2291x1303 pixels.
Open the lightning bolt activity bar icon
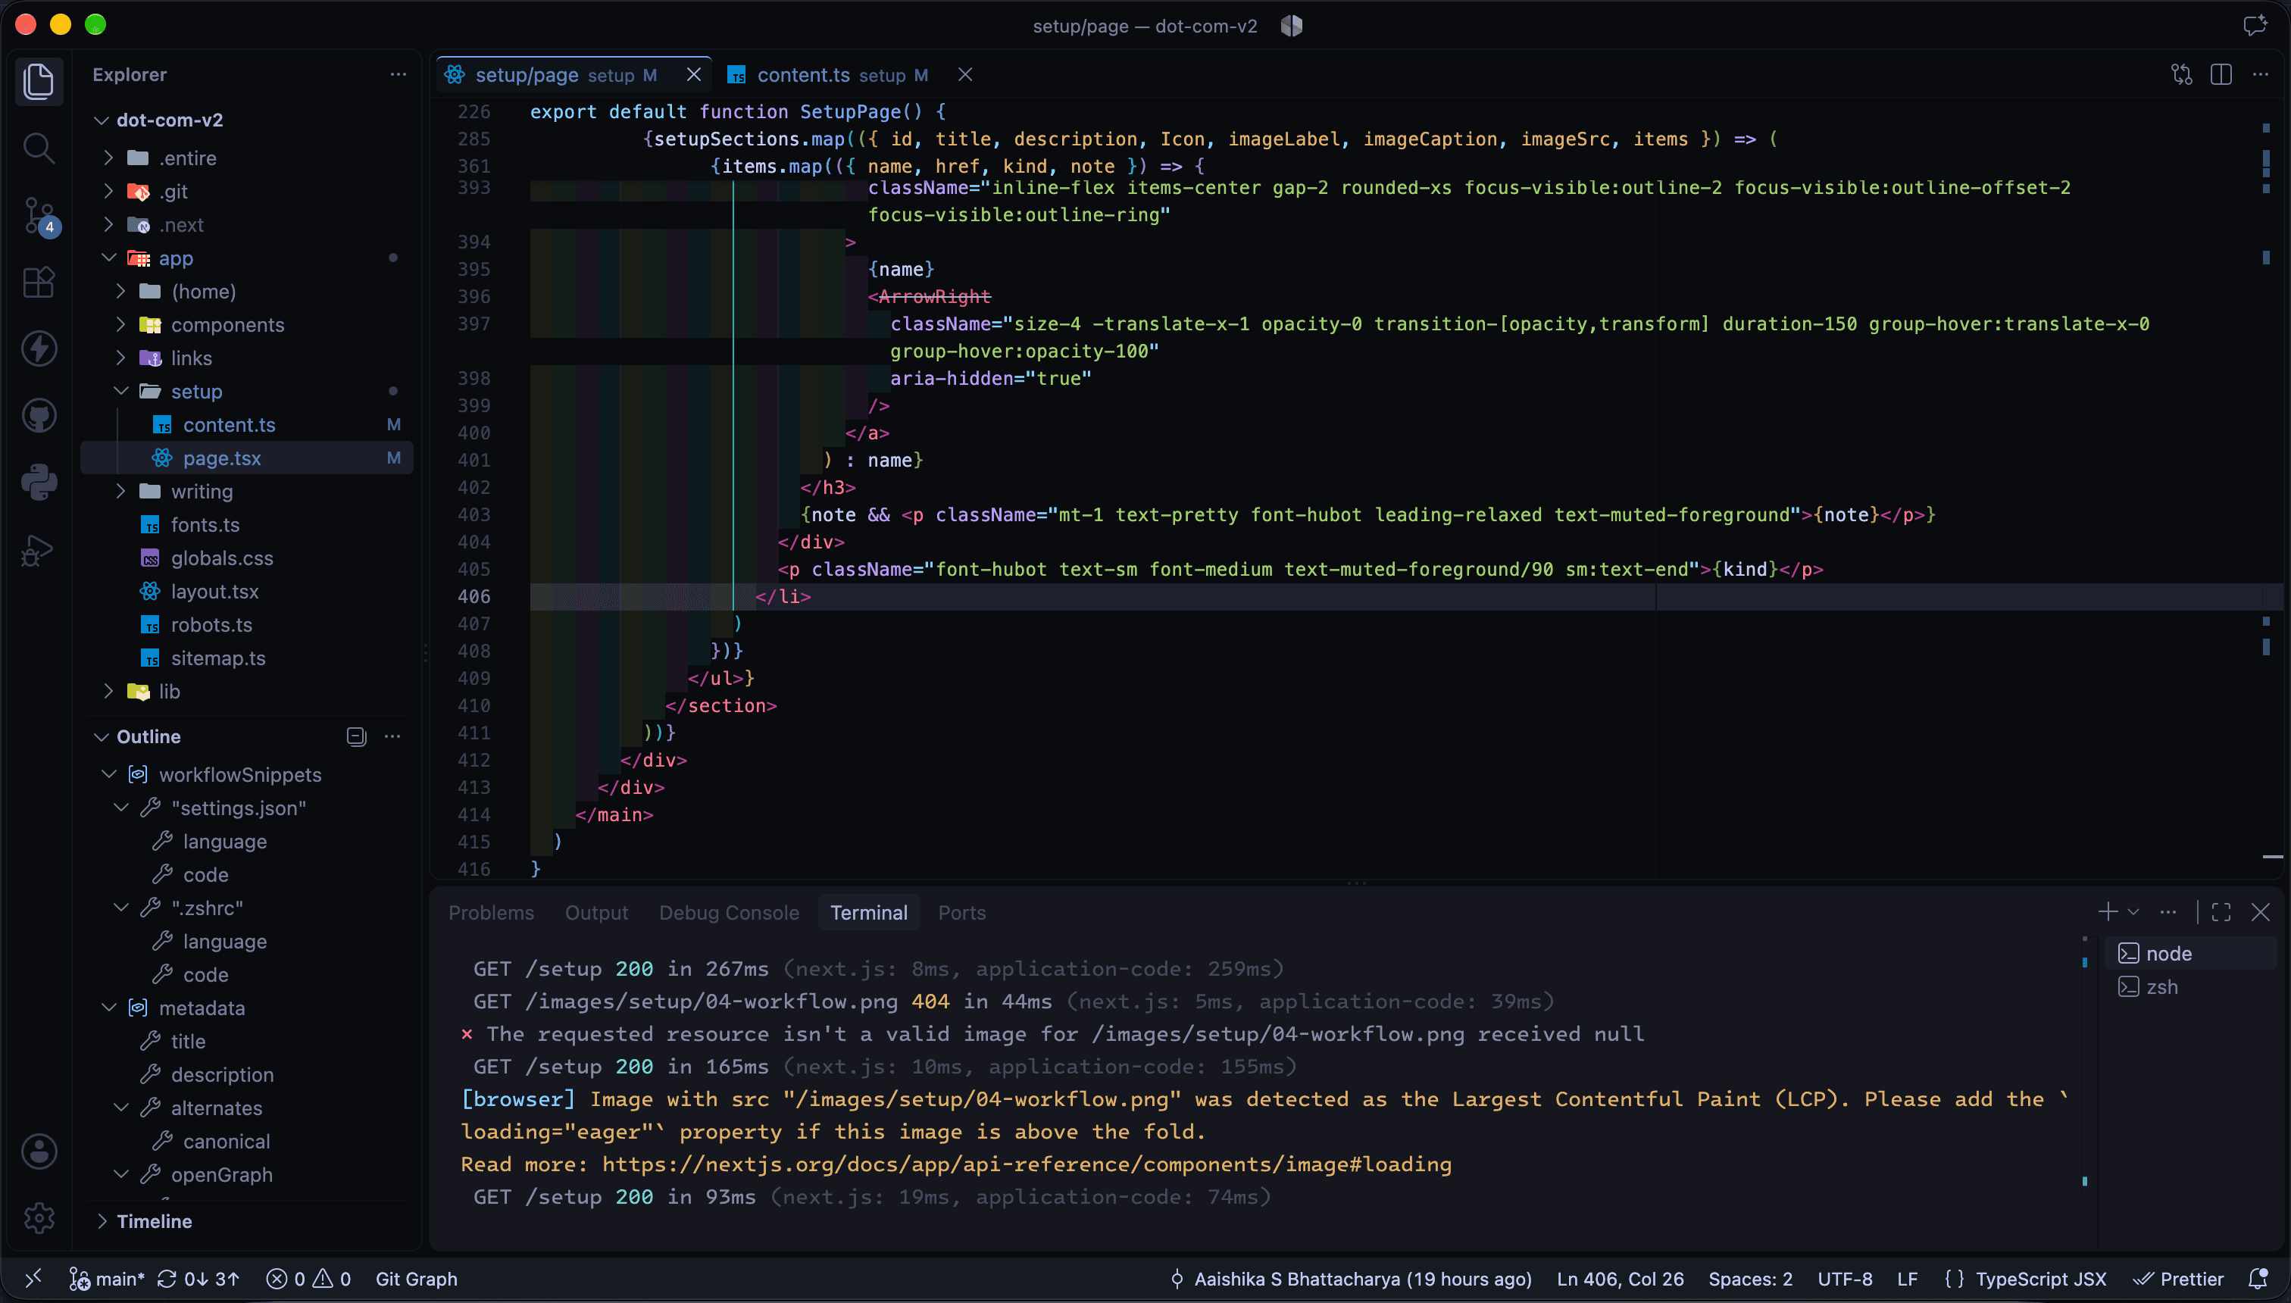click(39, 349)
